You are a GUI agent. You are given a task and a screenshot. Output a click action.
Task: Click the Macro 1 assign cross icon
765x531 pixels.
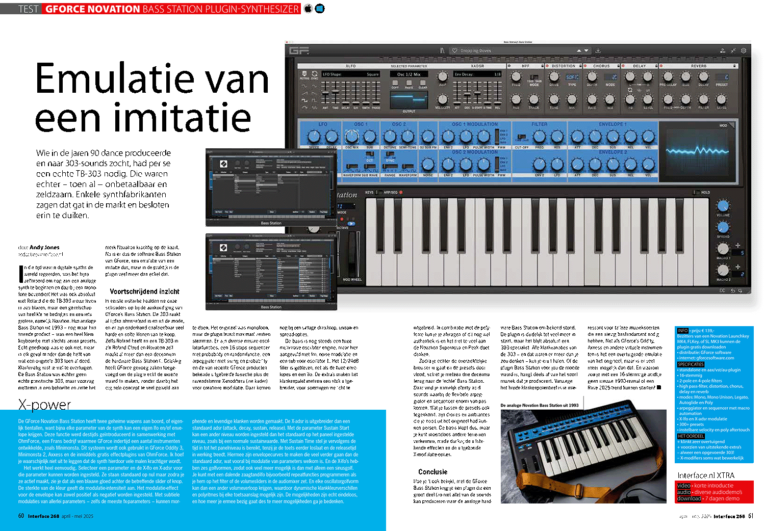click(x=737, y=246)
